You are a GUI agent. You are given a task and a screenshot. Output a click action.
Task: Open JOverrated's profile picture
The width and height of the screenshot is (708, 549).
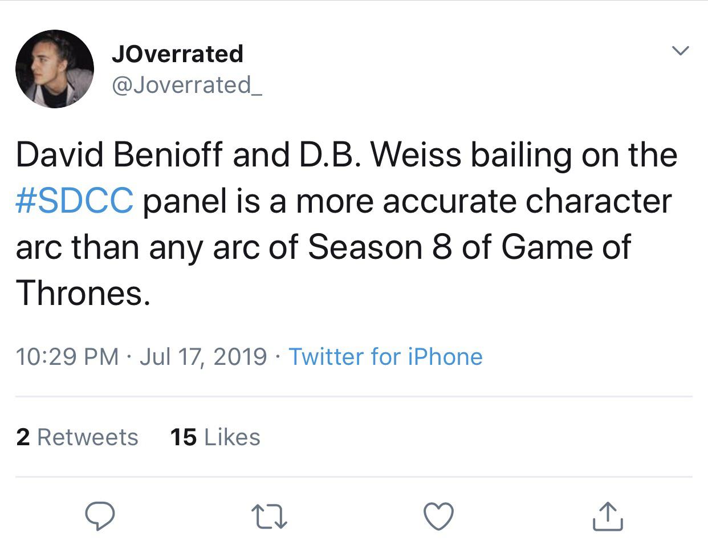(x=55, y=69)
